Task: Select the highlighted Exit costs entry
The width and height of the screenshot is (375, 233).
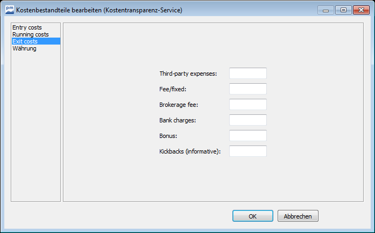Action: point(25,41)
